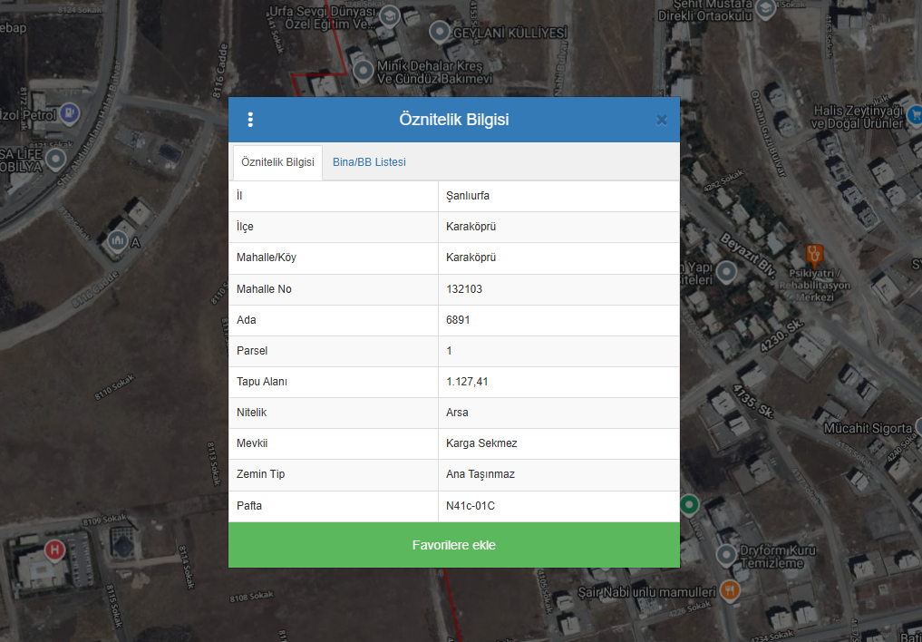Open the Geylani Külliyesi location pin
The height and width of the screenshot is (642, 922).
click(441, 34)
